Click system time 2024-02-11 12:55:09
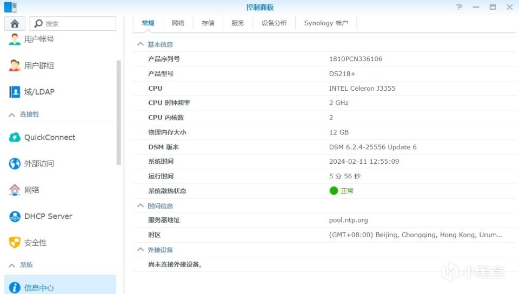Image resolution: width=519 pixels, height=294 pixels. tap(364, 162)
